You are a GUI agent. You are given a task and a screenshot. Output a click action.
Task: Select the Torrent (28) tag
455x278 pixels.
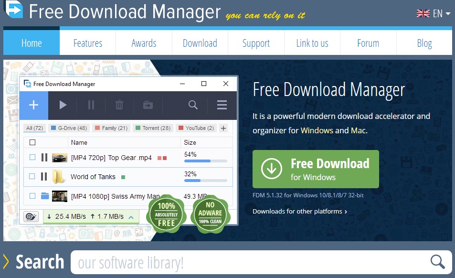click(x=153, y=128)
